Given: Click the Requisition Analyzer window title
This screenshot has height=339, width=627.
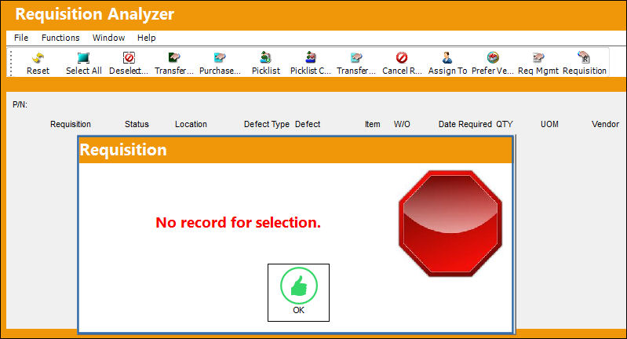Looking at the screenshot, I should tap(95, 14).
